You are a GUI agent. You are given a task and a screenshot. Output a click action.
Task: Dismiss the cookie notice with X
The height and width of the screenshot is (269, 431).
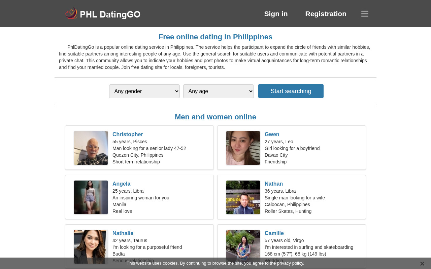422,264
